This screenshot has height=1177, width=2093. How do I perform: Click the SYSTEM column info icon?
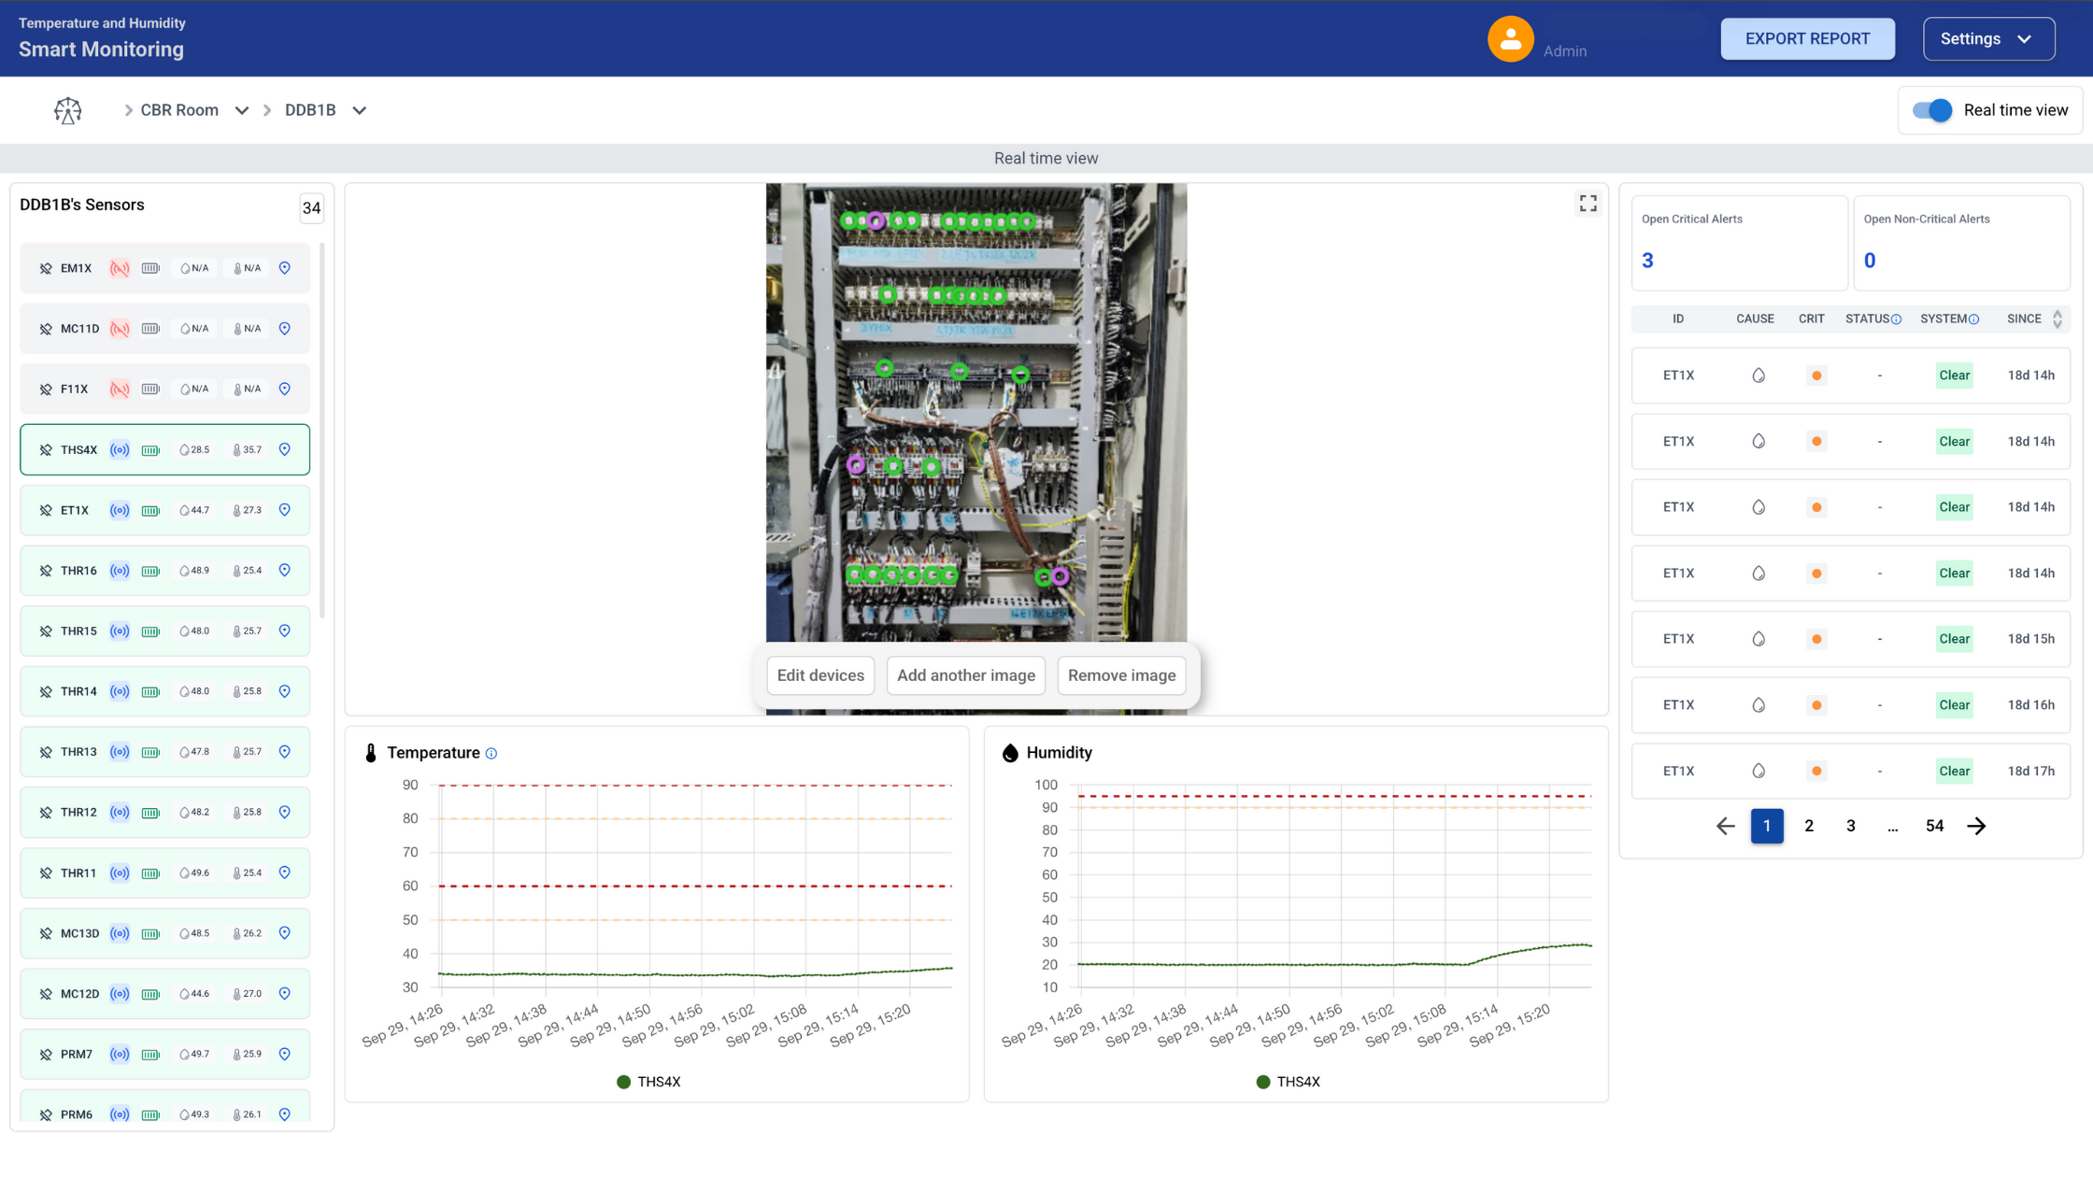coord(1973,319)
